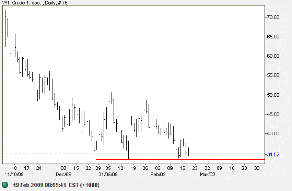Click the 30 date tick label

[x=257, y=168]
